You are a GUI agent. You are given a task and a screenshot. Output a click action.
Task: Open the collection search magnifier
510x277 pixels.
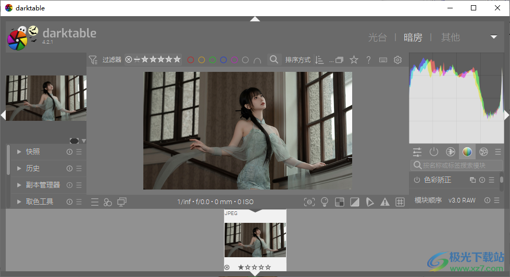click(274, 59)
